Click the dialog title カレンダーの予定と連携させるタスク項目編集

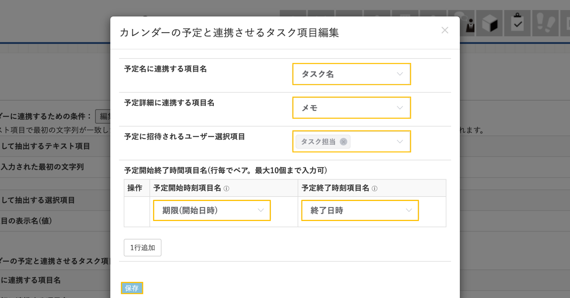pos(229,33)
